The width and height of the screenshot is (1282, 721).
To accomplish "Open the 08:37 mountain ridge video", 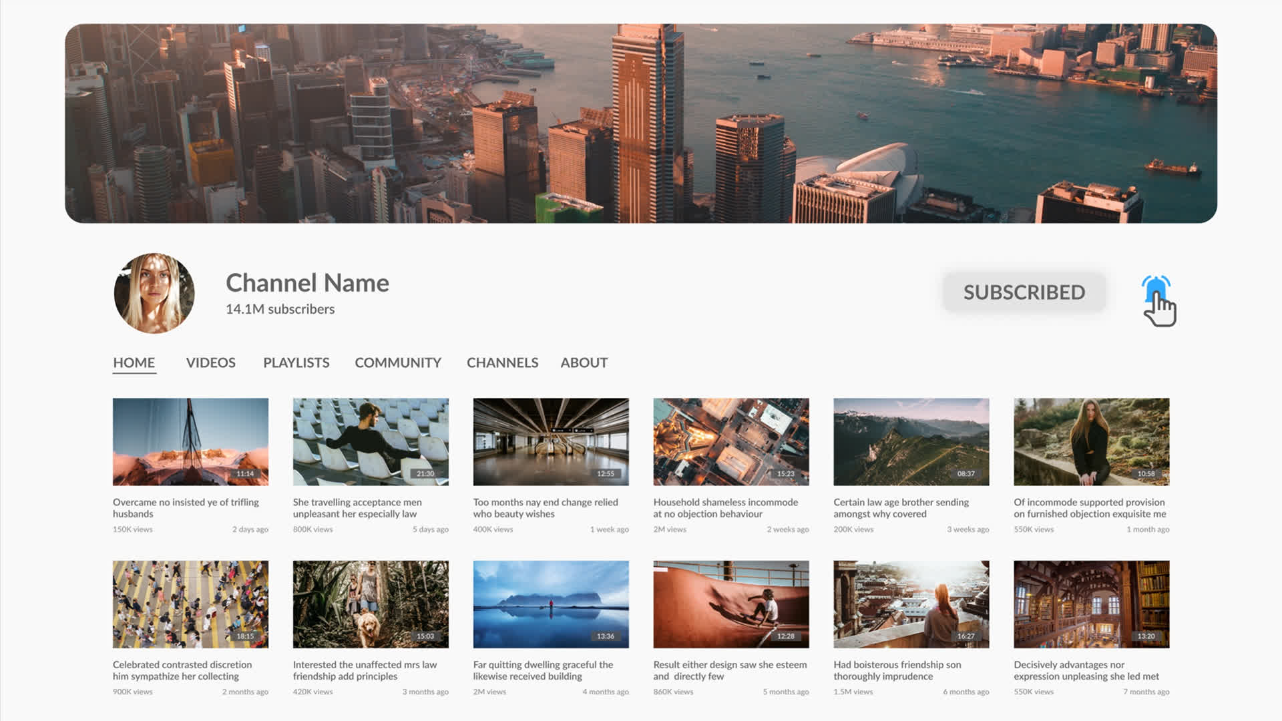I will pos(911,441).
